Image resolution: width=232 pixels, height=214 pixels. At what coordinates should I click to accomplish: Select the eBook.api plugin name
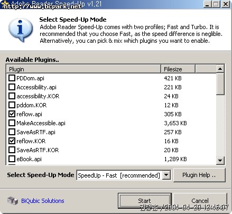(29, 159)
